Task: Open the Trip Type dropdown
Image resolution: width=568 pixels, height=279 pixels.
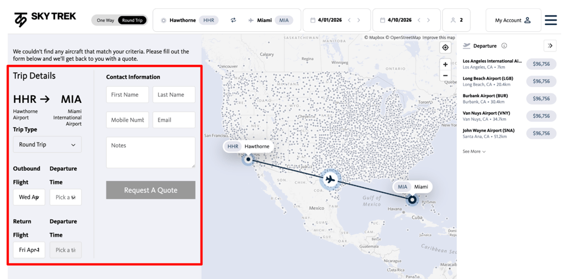Action: (x=47, y=145)
